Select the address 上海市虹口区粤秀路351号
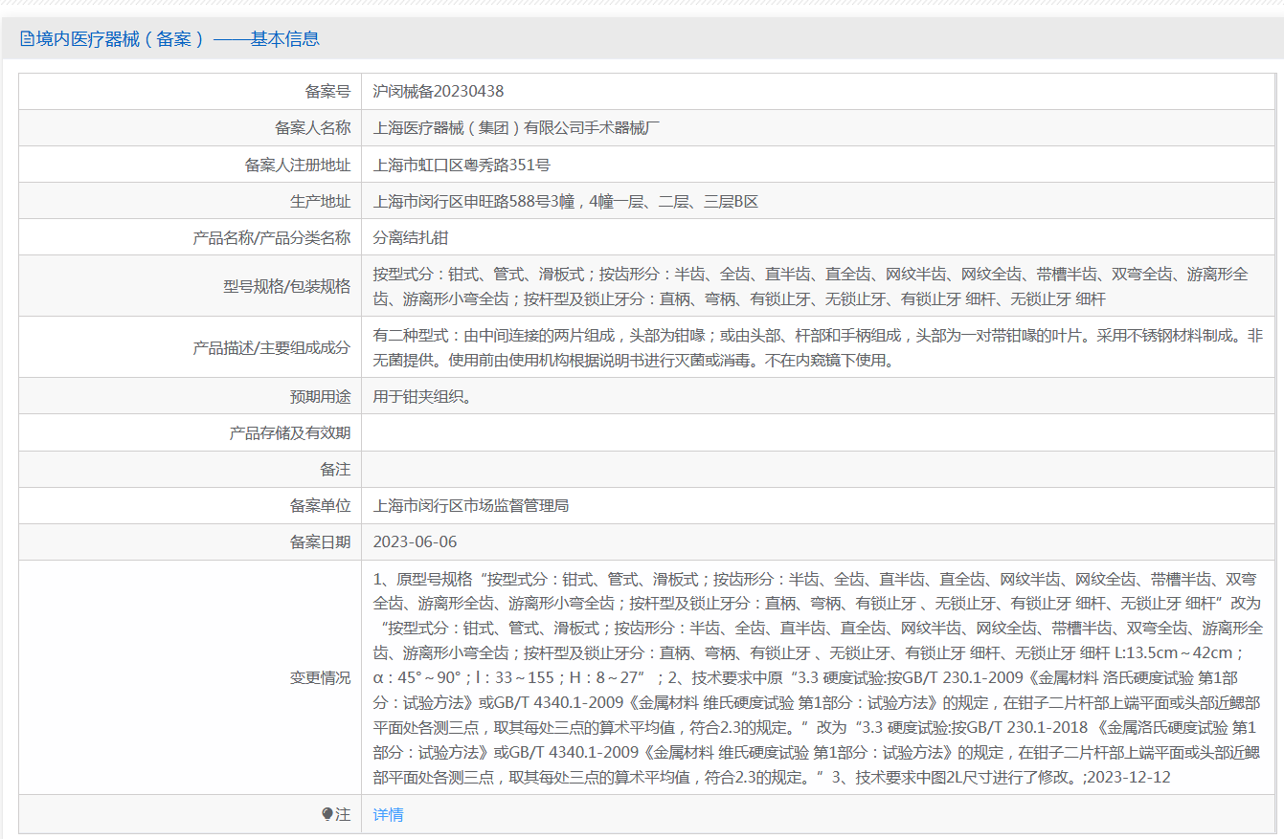Screen dimensions: 1284x839 pyautogui.click(x=462, y=165)
